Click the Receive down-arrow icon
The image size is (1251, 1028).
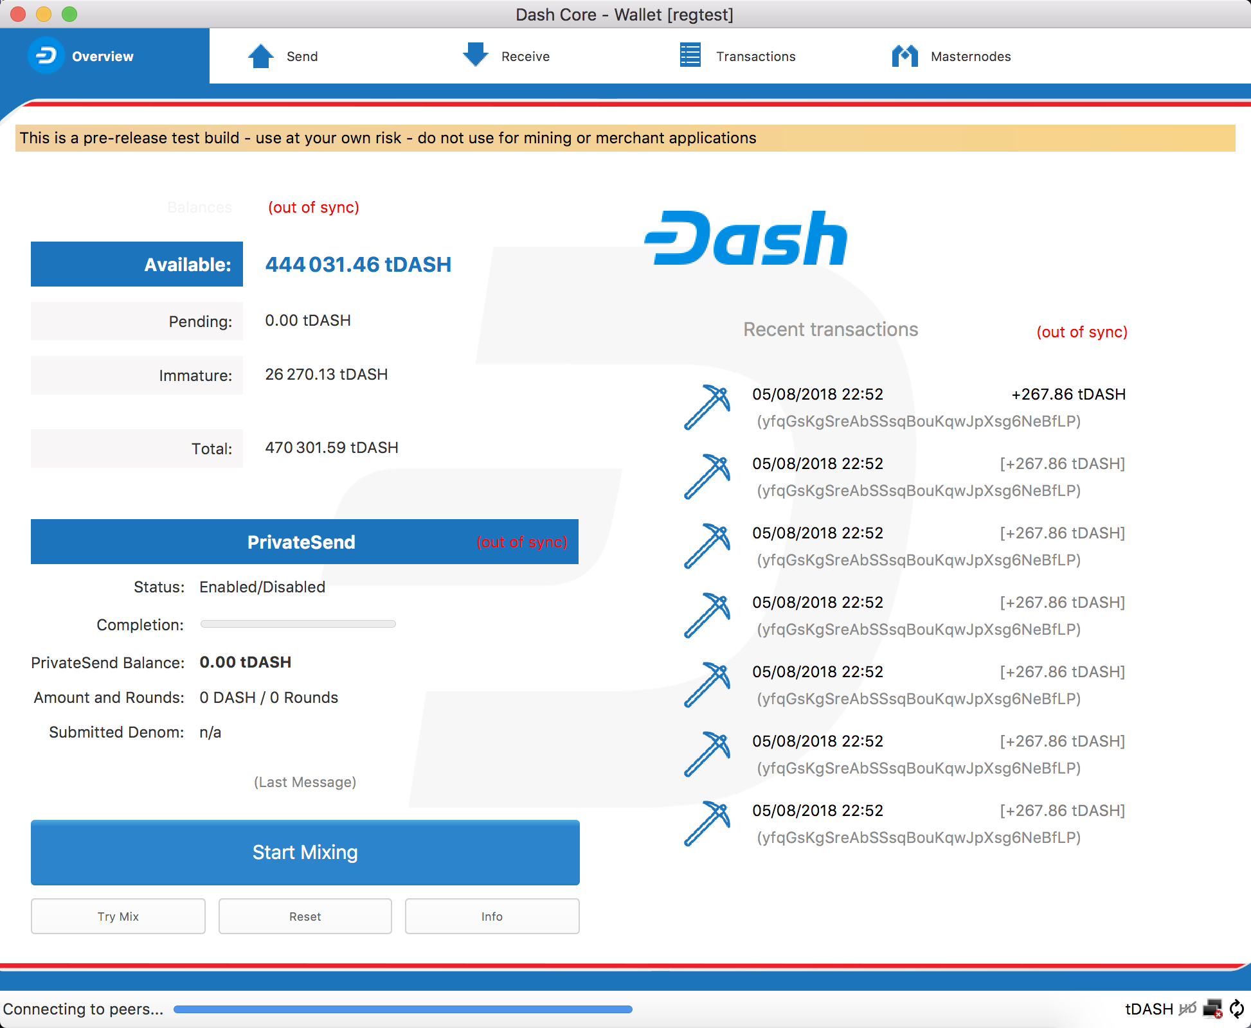476,55
